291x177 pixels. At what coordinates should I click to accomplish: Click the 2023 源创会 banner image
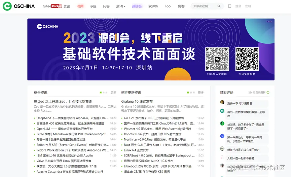tap(151, 49)
